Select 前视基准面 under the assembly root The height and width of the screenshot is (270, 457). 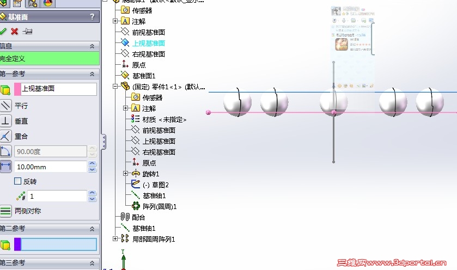pos(148,32)
